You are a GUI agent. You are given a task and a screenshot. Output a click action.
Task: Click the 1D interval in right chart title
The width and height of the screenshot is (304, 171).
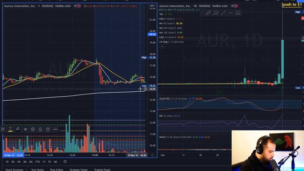click(x=195, y=6)
